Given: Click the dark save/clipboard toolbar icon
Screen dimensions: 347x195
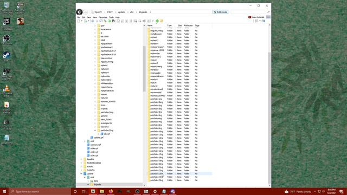Looking at the screenshot, I should (x=113, y=21).
